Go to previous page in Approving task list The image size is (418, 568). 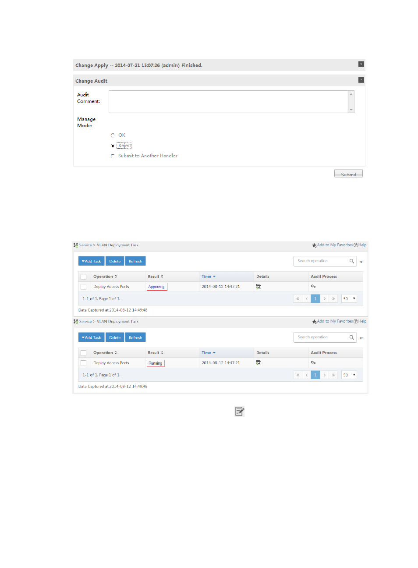(307, 299)
